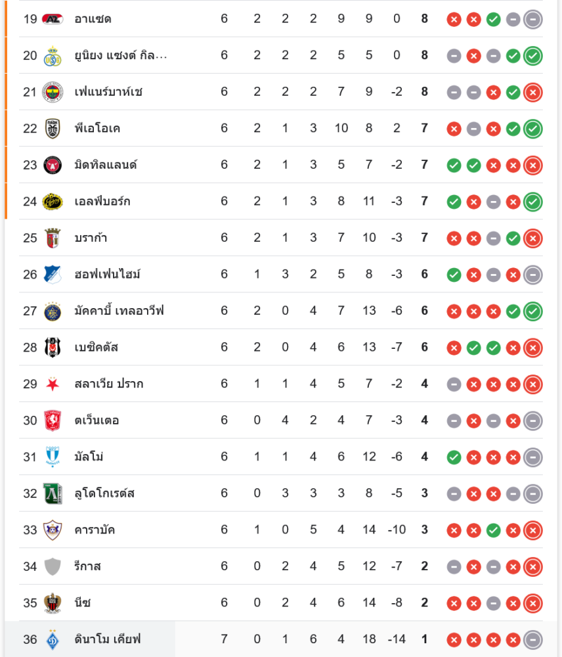Click the Hoffenheim club logo

[52, 275]
